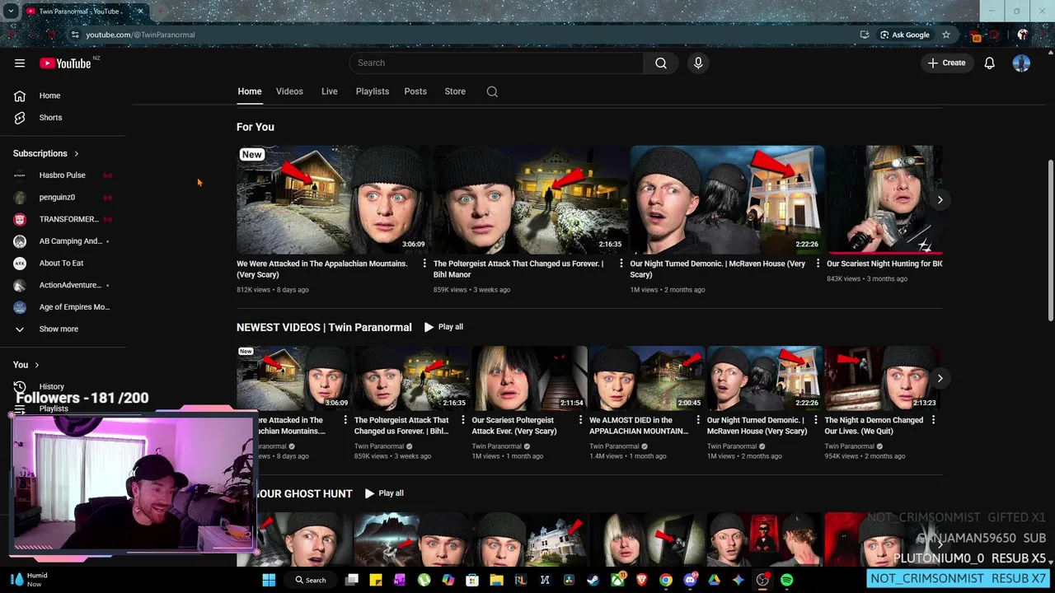The image size is (1055, 593).
Task: Expand Subscriptions section chevron
Action: click(x=77, y=154)
